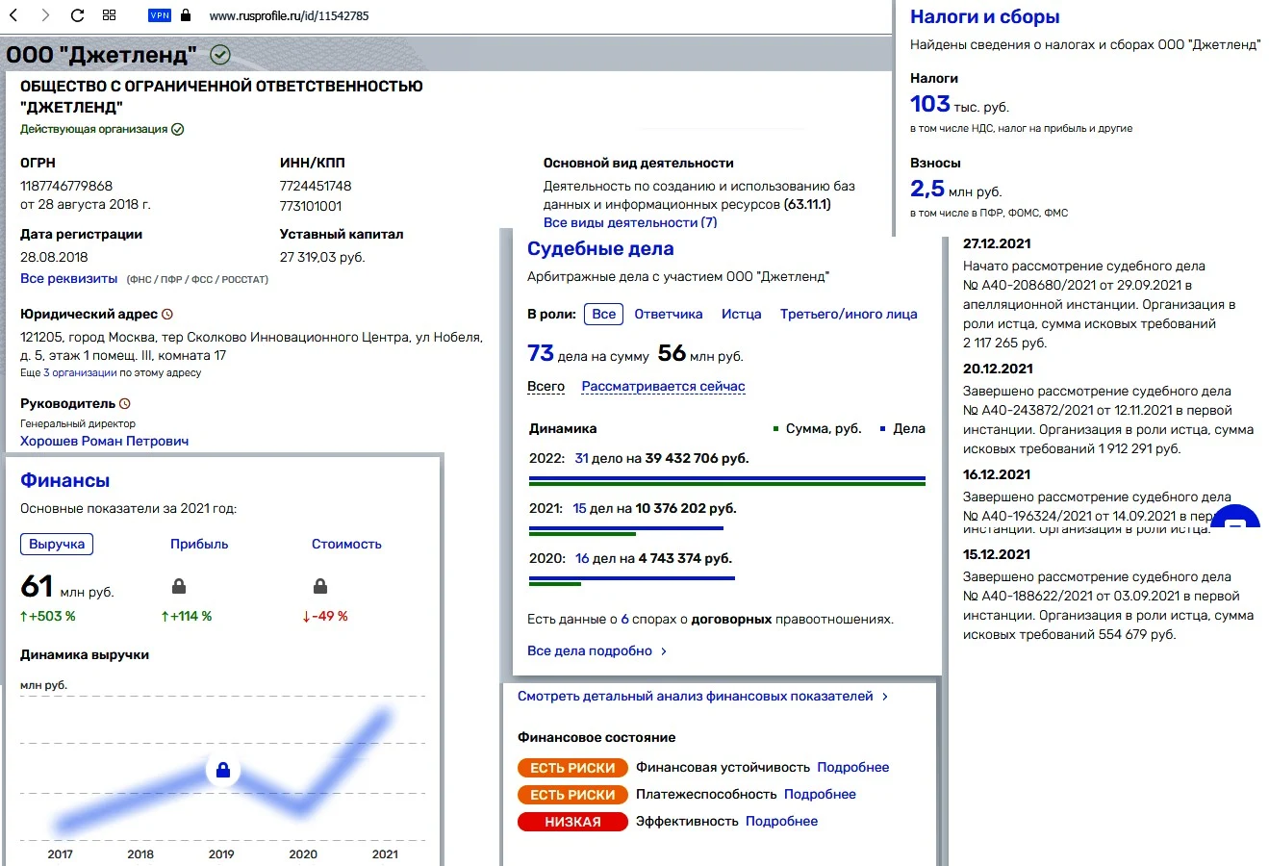1269x866 pixels.
Task: Open director Хорошев Роман Петрович profile
Action: (105, 442)
